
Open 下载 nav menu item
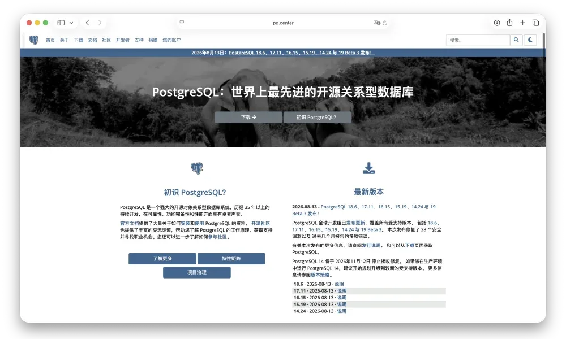78,40
